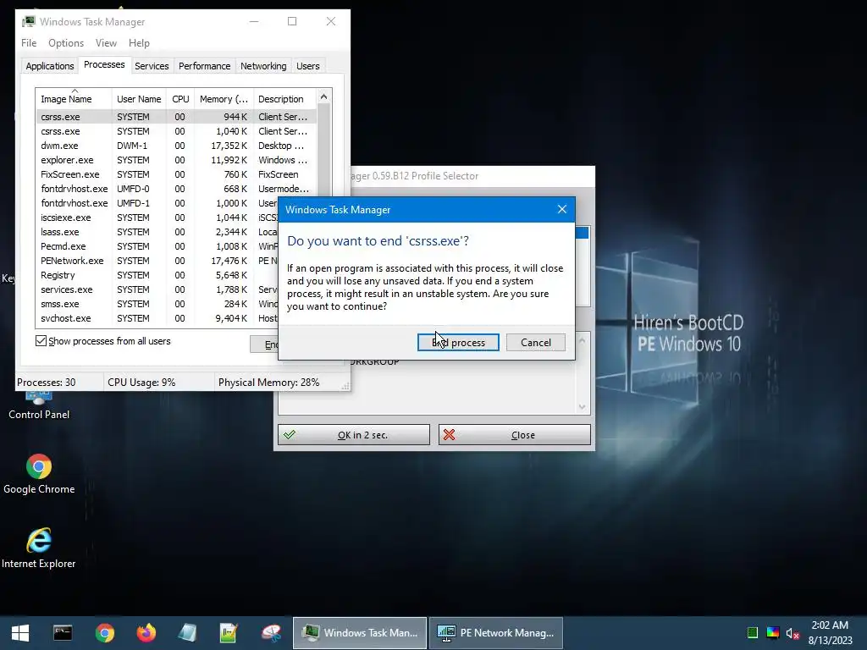The height and width of the screenshot is (650, 867).
Task: Select the svchost.exe process row
Action: coord(157,318)
